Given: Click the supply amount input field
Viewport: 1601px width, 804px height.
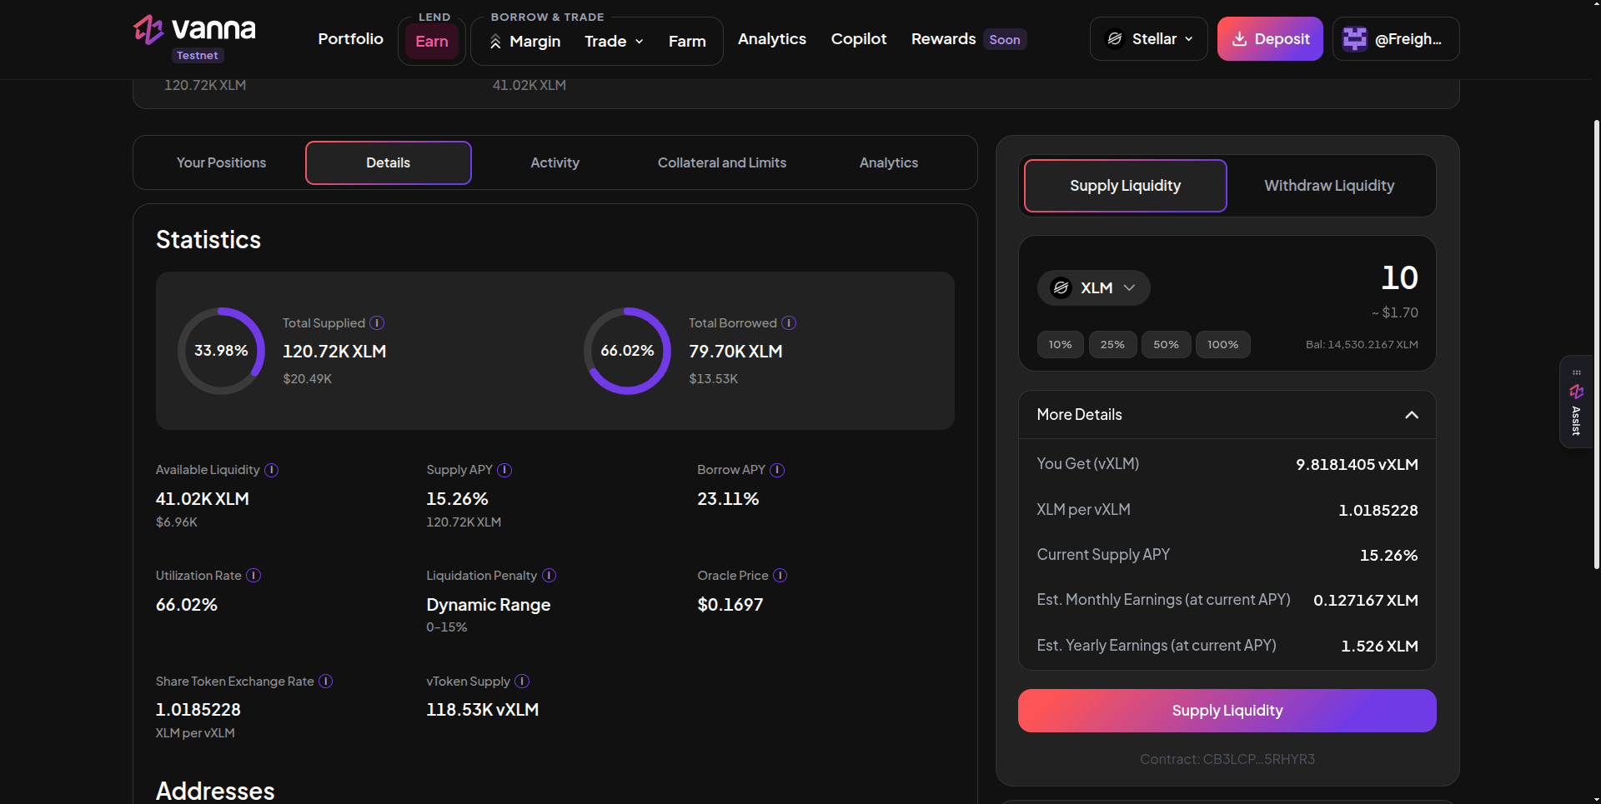Looking at the screenshot, I should [x=1399, y=277].
